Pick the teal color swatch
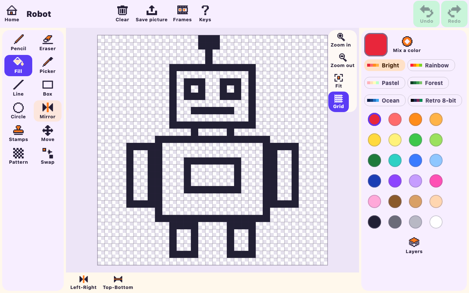The height and width of the screenshot is (293, 469). coord(395,160)
